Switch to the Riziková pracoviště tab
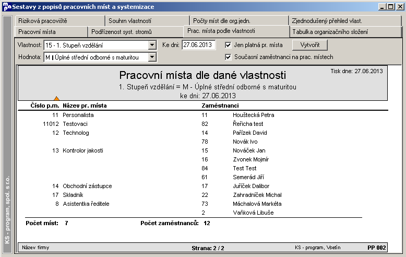This screenshot has height=257, width=406. [59, 21]
